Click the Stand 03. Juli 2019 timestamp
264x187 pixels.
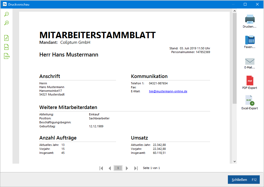coord(190,49)
